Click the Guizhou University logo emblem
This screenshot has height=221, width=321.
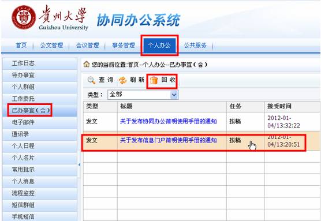click(24, 17)
